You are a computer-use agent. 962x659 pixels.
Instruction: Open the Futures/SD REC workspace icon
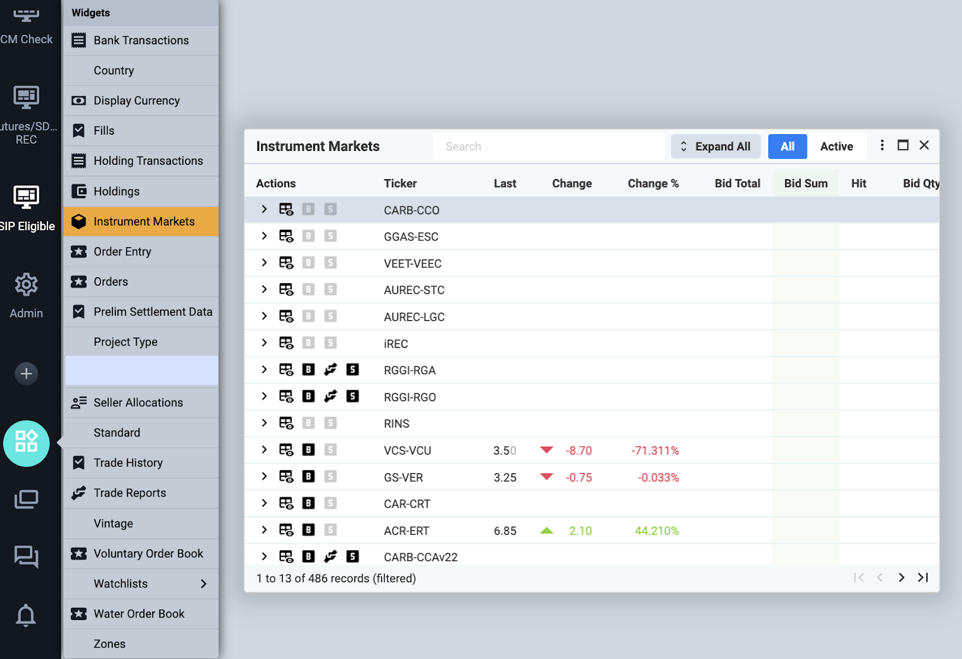pos(26,97)
